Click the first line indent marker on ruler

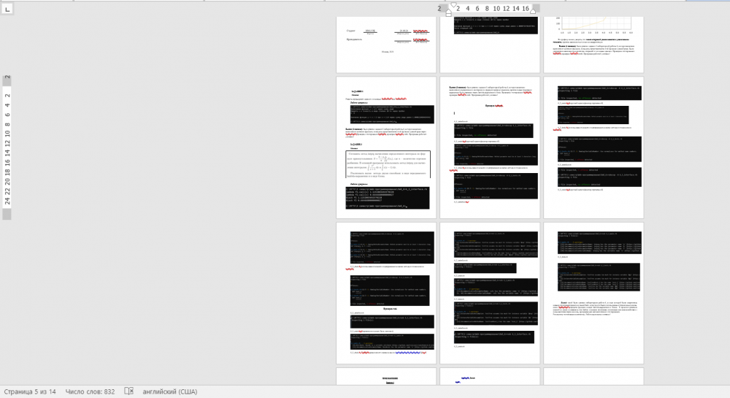click(x=453, y=5)
